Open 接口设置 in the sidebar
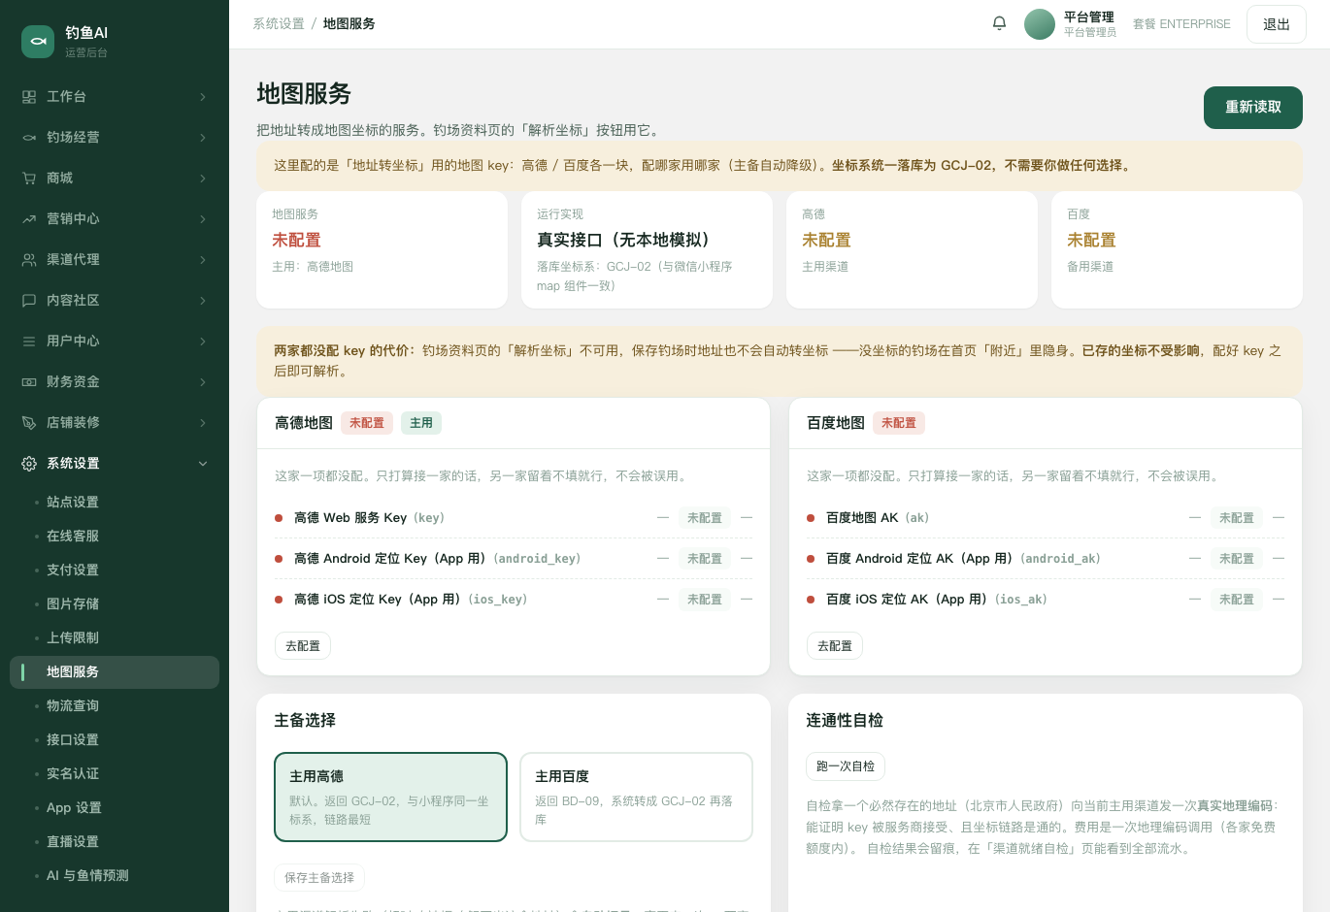1330x912 pixels. tap(115, 739)
